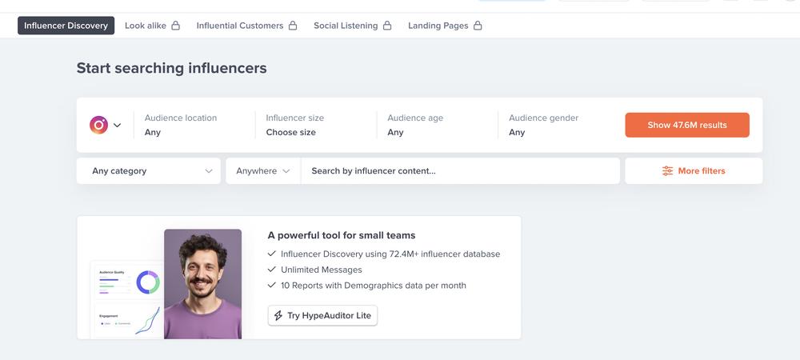800x360 pixels.
Task: Click 'Start searching influencers' heading
Action: (x=171, y=68)
